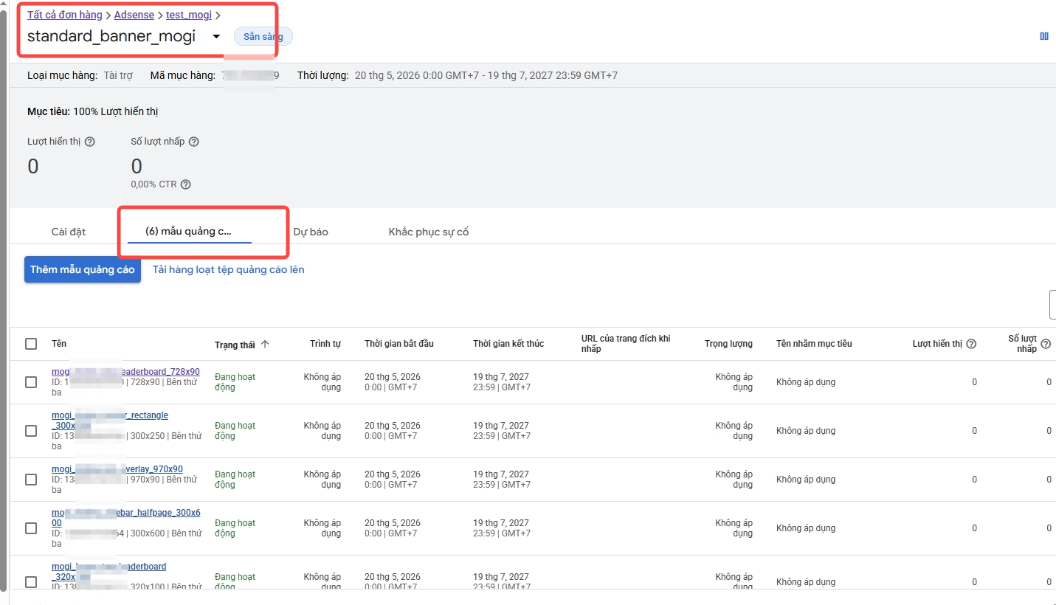1056x605 pixels.
Task: Go to the Khắc phục sự cố tab
Action: [x=429, y=232]
